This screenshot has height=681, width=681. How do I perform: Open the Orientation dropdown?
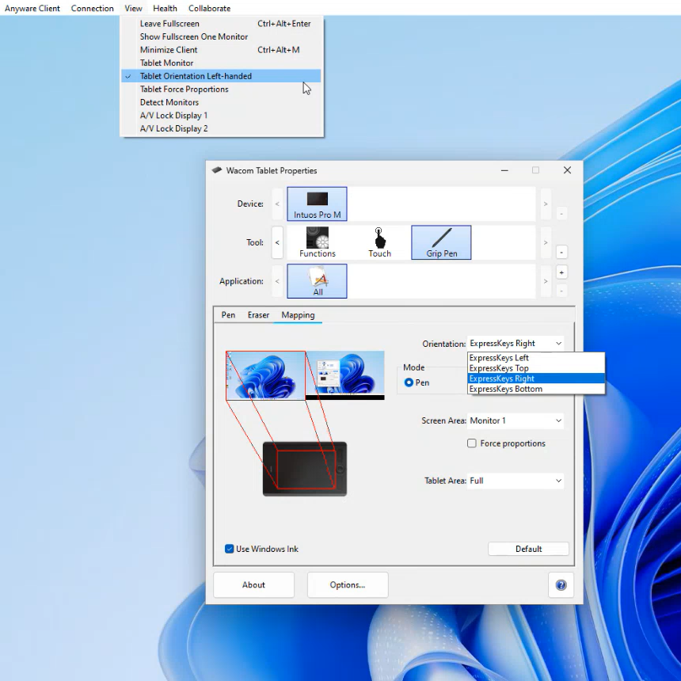[x=516, y=344]
